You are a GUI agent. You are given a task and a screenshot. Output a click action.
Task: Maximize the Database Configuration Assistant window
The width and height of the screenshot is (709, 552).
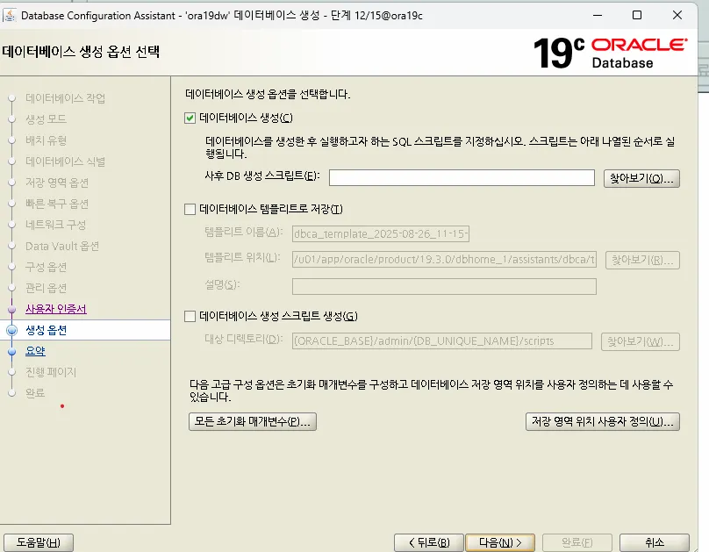click(x=637, y=16)
